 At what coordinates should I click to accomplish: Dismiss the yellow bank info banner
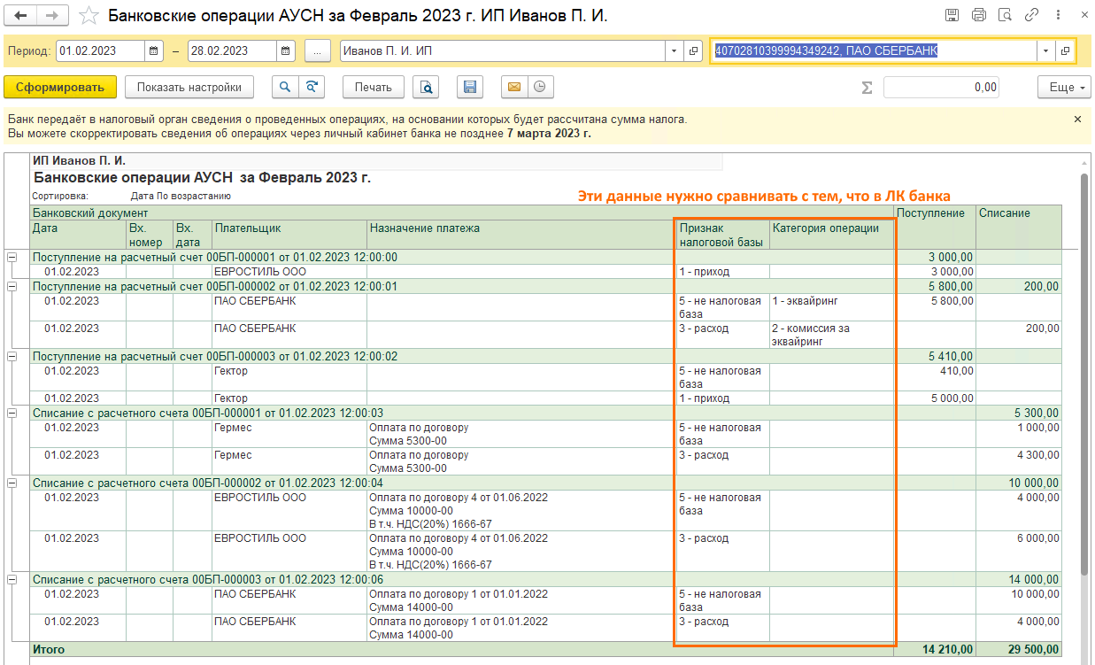click(x=1077, y=119)
